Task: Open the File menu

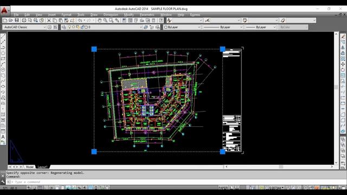Action: (16, 15)
